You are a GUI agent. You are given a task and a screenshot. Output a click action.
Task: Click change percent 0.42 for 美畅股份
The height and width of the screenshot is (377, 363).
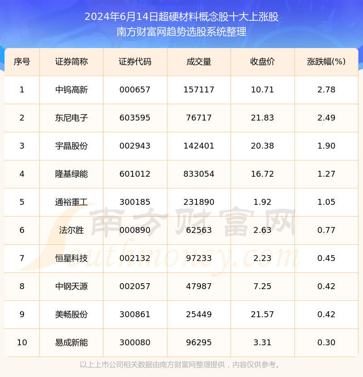326,314
